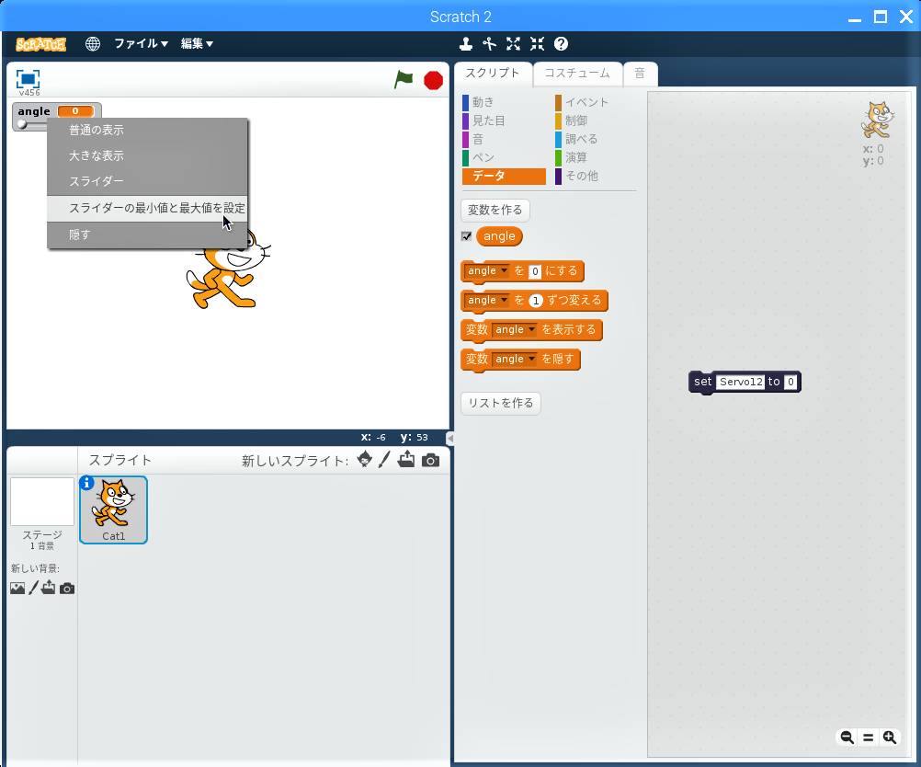The width and height of the screenshot is (921, 767).
Task: Click value field in 'angle を 0 にする'
Action: tap(535, 271)
